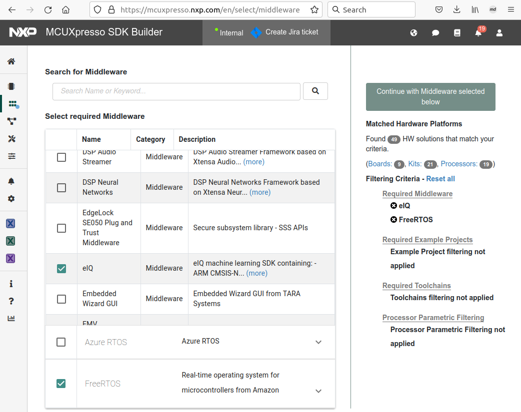Open the notifications bell in header
The image size is (521, 412).
478,33
